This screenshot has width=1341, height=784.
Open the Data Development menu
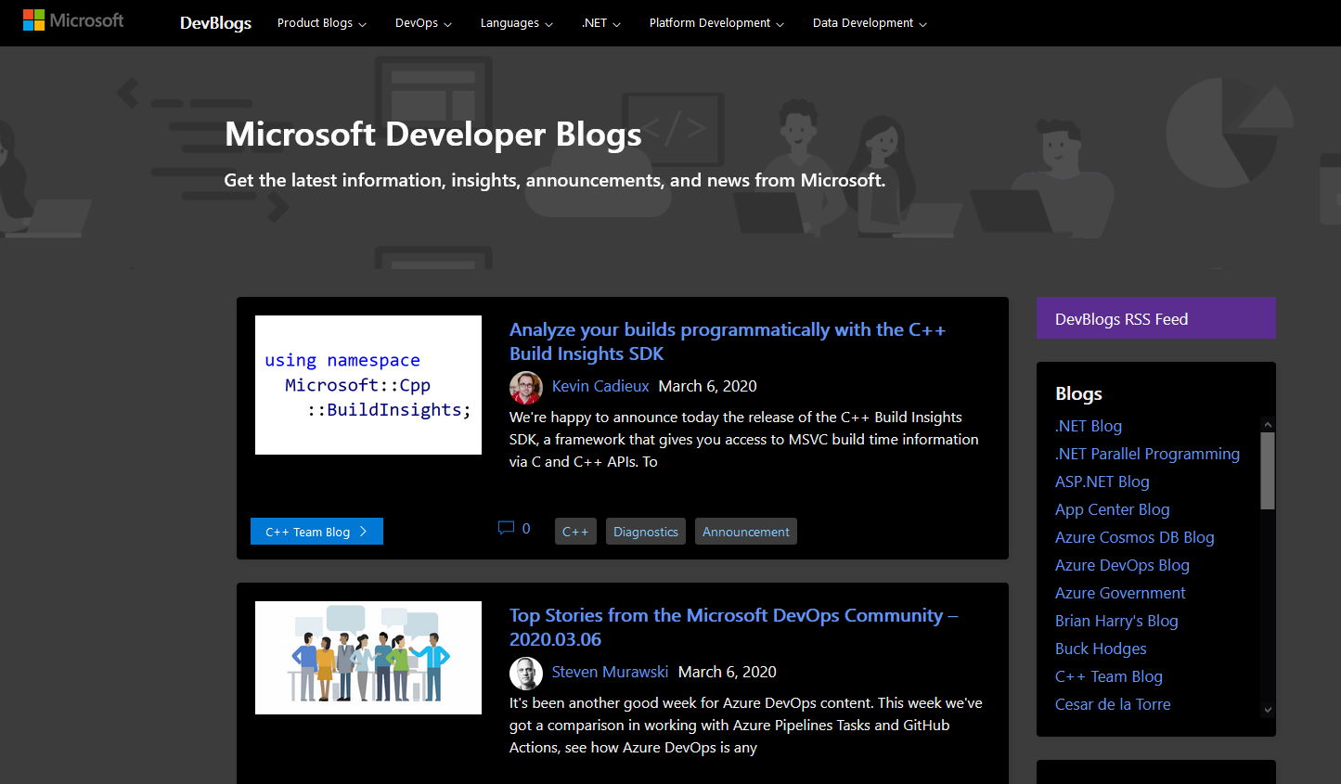[869, 22]
